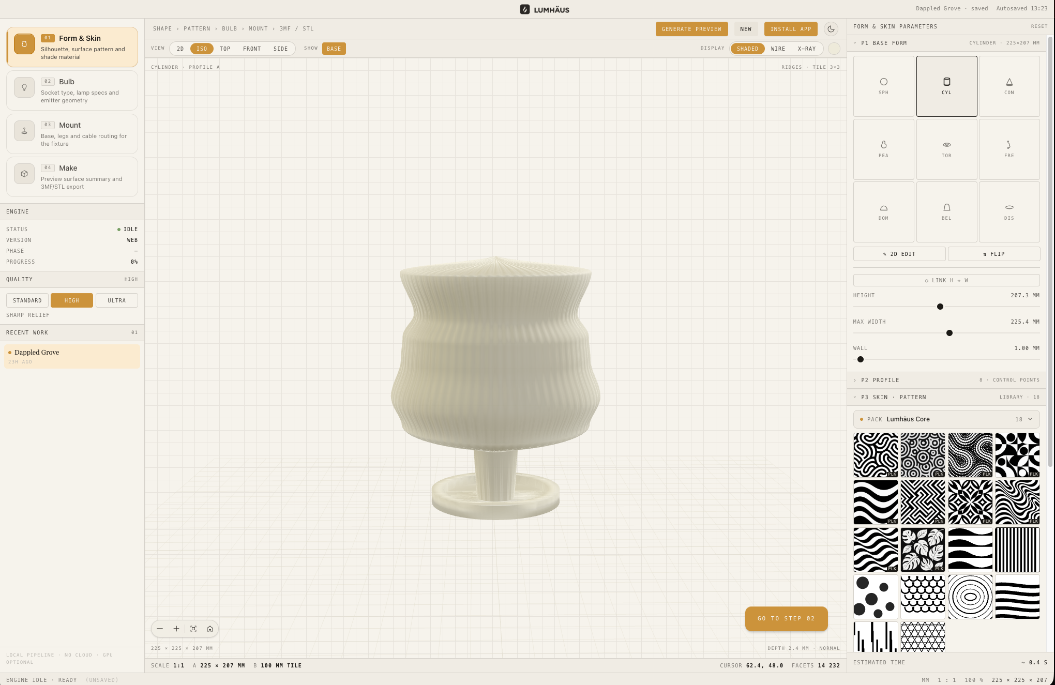Click Reset in parameters header
The height and width of the screenshot is (685, 1055).
1039,26
